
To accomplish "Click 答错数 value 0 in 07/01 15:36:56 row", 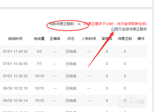I will [x=107, y=64].
